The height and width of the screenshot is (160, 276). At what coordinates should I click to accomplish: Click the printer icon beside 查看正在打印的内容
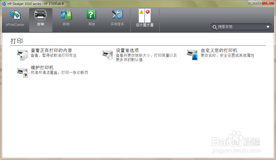click(x=22, y=55)
